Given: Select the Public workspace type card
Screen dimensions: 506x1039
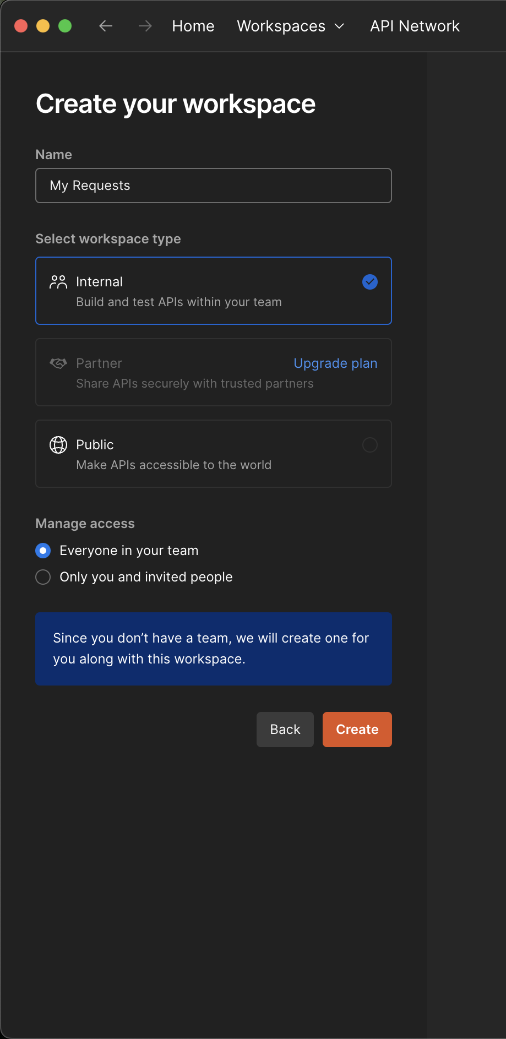Looking at the screenshot, I should click(214, 454).
